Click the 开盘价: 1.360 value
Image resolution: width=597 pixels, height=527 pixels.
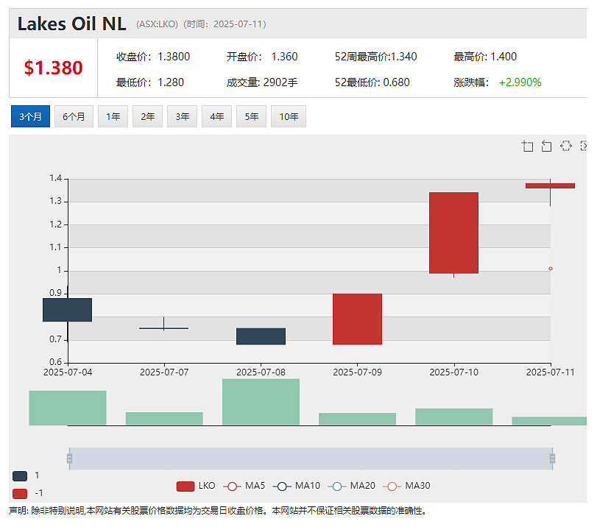pos(262,57)
